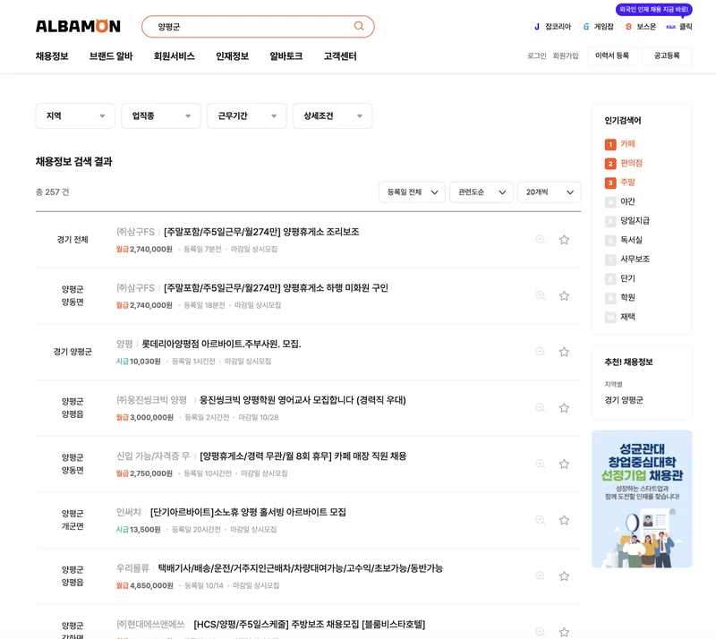Star the 인써치 소노휴 홀서빙 listing
This screenshot has height=639, width=716.
click(x=565, y=518)
